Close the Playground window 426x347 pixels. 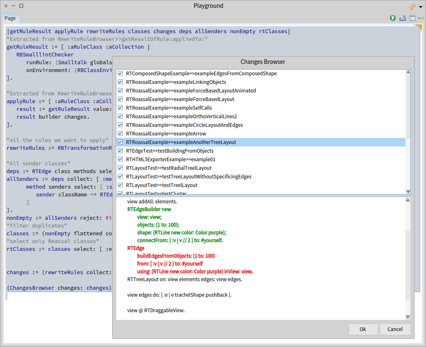point(6,6)
